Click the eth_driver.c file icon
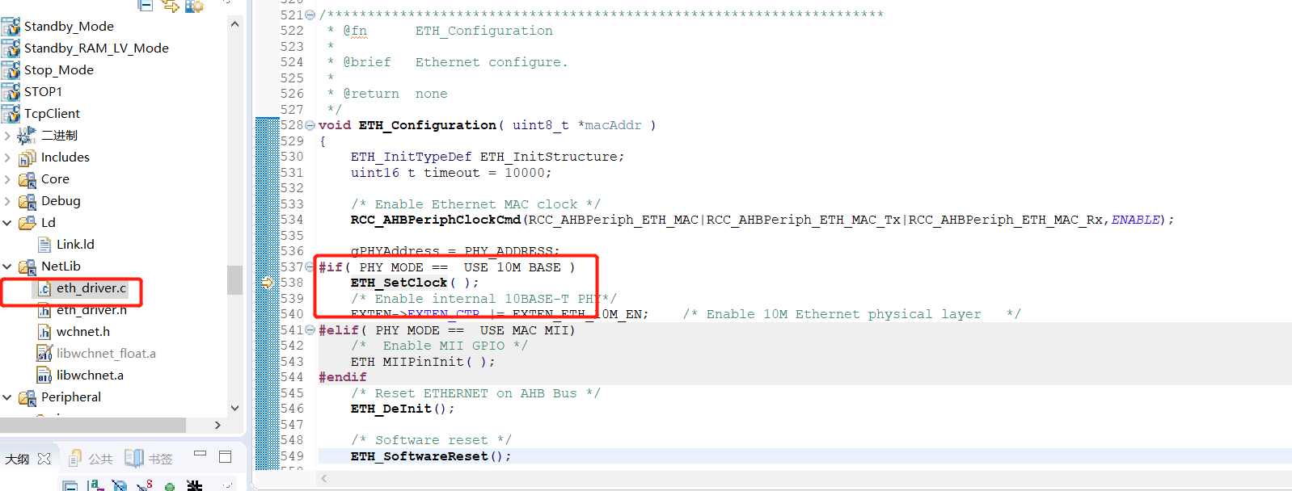Image resolution: width=1292 pixels, height=491 pixels. pyautogui.click(x=44, y=288)
